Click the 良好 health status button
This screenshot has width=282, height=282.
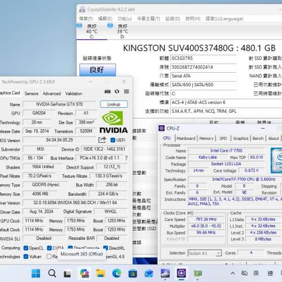(x=98, y=70)
